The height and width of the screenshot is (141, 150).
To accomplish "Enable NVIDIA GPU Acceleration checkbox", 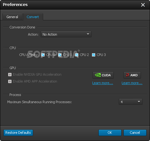I will (x=10, y=74).
